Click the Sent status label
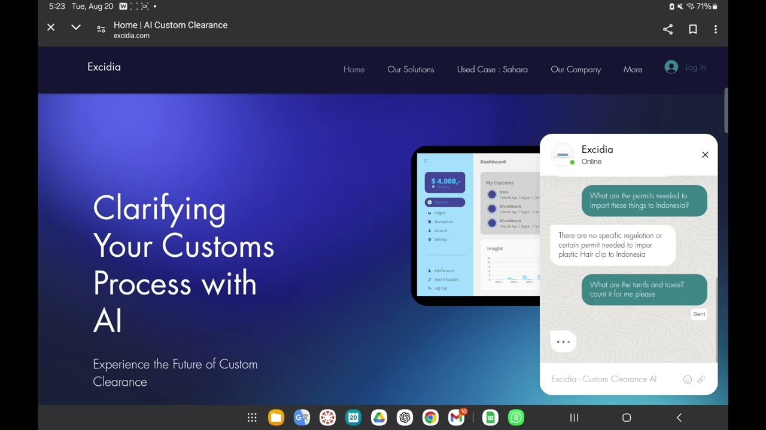766x430 pixels. [x=699, y=314]
